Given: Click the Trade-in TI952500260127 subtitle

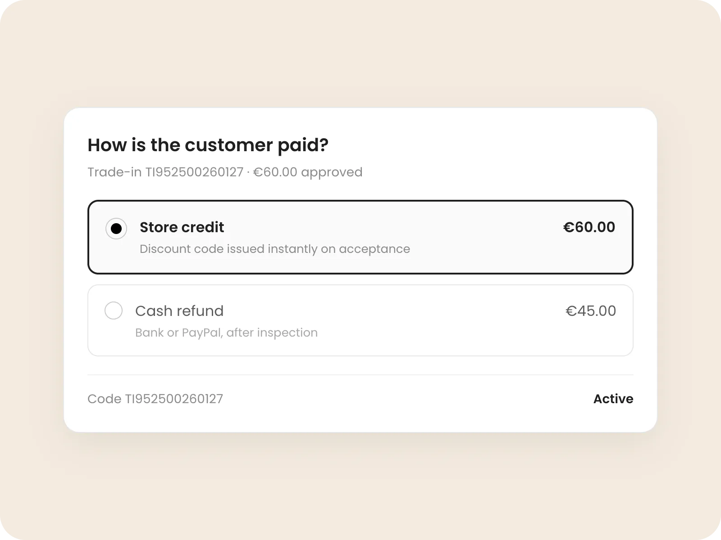Looking at the screenshot, I should 165,172.
